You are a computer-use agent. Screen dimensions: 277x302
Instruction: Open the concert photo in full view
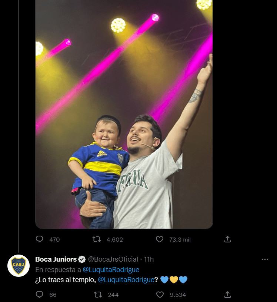point(124,111)
